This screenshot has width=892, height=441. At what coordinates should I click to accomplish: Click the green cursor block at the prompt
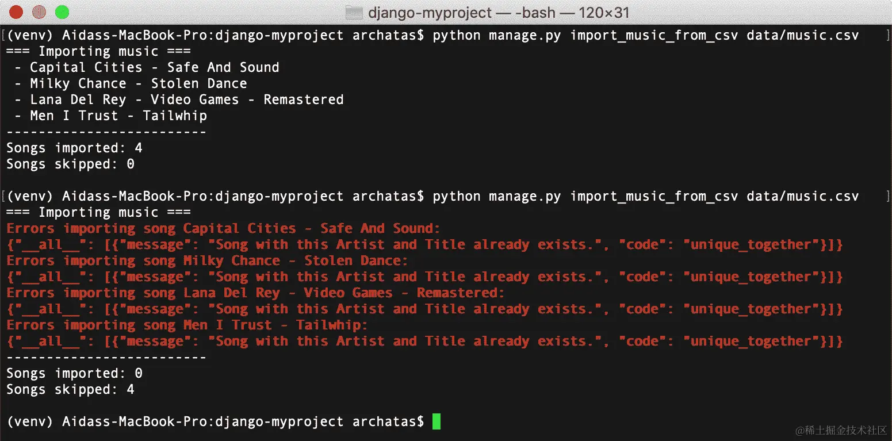(x=436, y=421)
